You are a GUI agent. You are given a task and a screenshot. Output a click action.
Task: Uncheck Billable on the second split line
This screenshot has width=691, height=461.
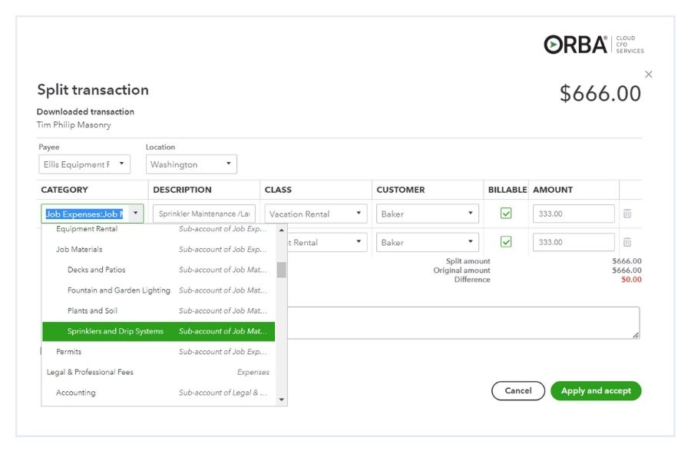[x=506, y=242]
